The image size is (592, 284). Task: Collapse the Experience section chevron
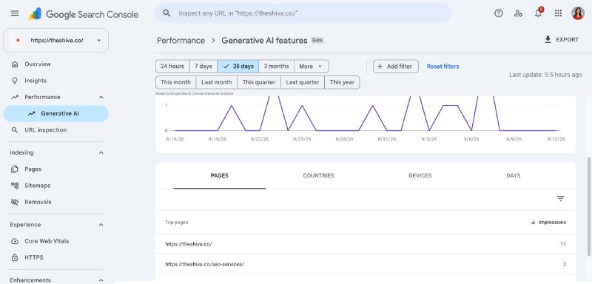(101, 225)
